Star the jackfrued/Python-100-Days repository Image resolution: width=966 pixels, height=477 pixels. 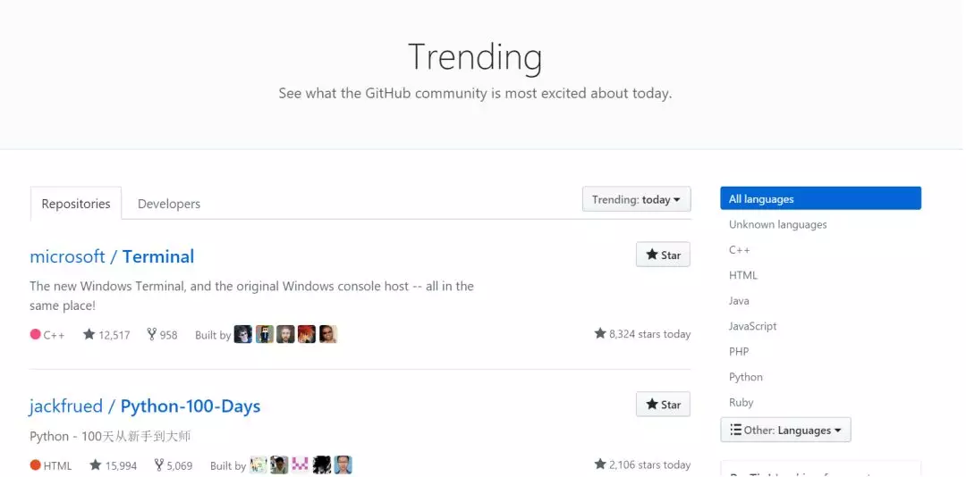click(x=663, y=405)
